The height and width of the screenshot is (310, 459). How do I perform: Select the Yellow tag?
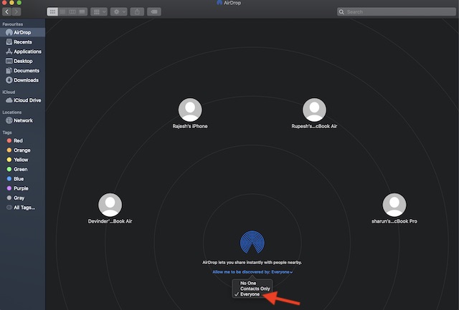(x=22, y=160)
